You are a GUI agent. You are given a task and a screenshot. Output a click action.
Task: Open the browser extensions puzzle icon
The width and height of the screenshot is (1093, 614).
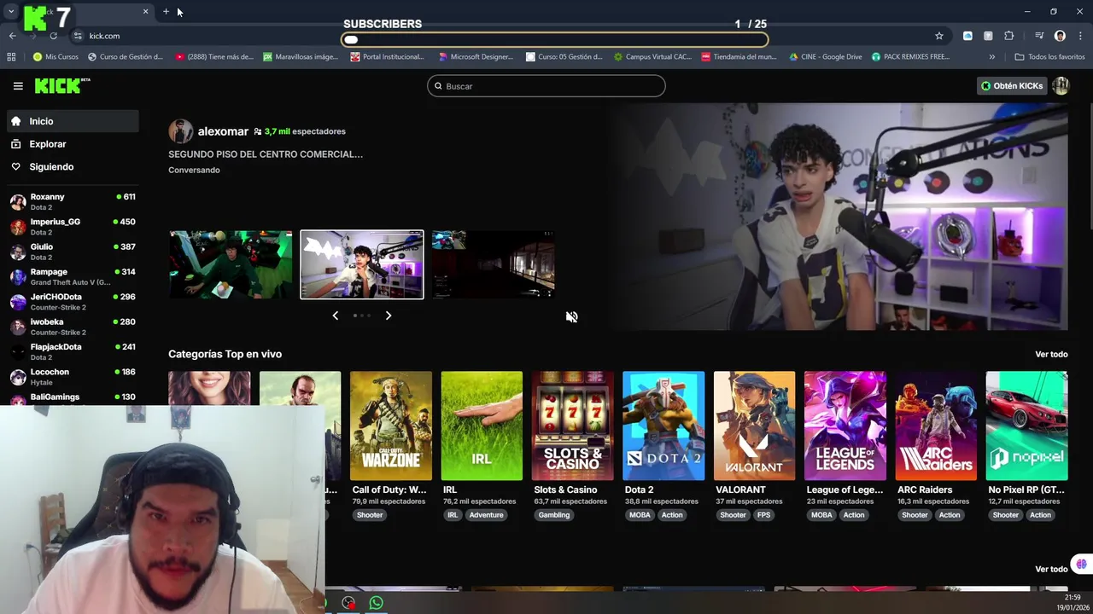pos(1009,36)
